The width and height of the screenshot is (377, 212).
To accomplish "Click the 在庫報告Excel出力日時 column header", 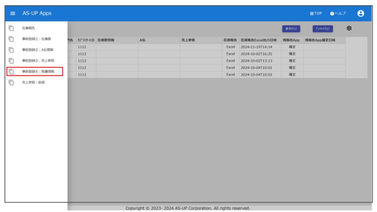I will 259,40.
